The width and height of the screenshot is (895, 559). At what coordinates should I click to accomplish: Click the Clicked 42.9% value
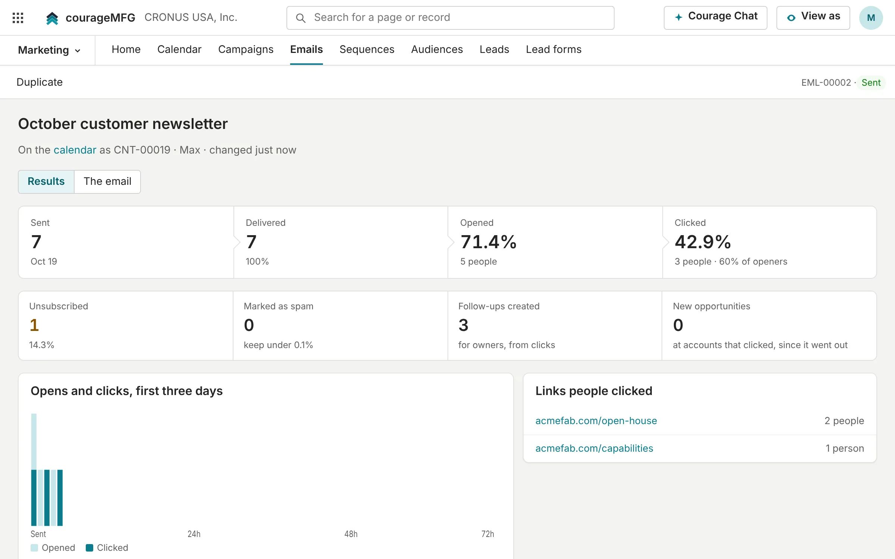point(703,242)
